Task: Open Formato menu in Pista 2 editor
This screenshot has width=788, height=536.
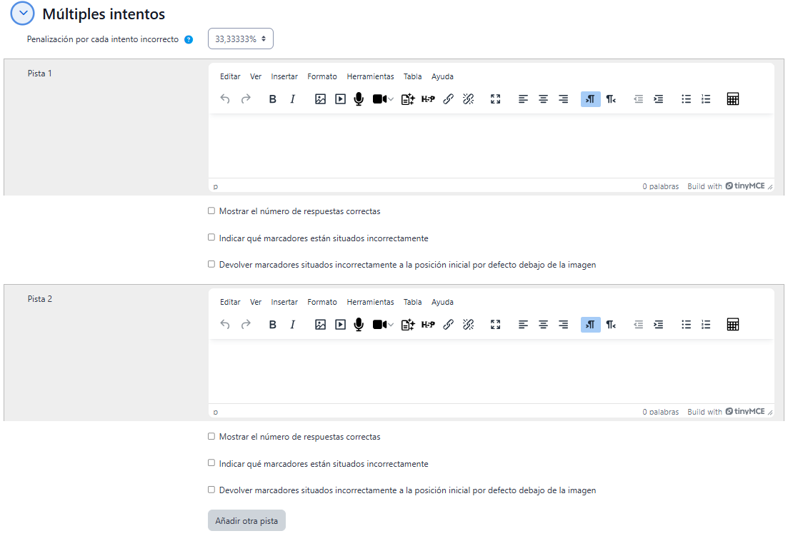Action: pos(322,302)
